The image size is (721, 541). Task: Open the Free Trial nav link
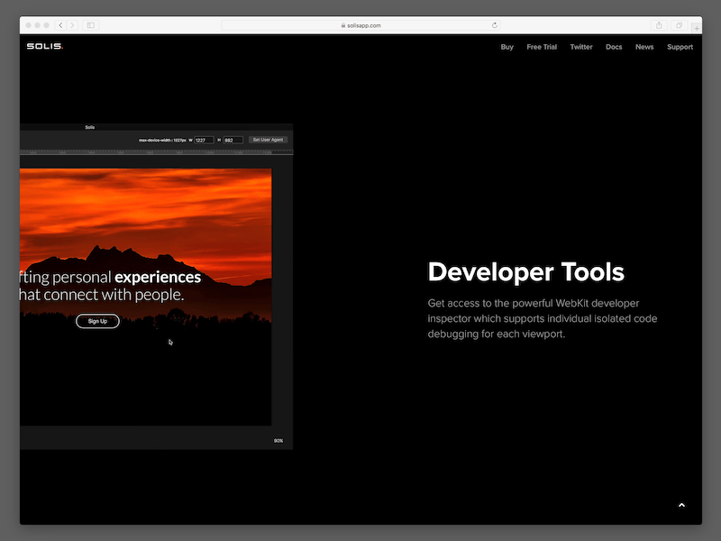pyautogui.click(x=542, y=47)
